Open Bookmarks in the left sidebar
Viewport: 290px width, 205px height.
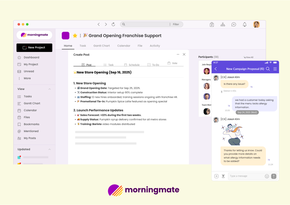[31, 124]
